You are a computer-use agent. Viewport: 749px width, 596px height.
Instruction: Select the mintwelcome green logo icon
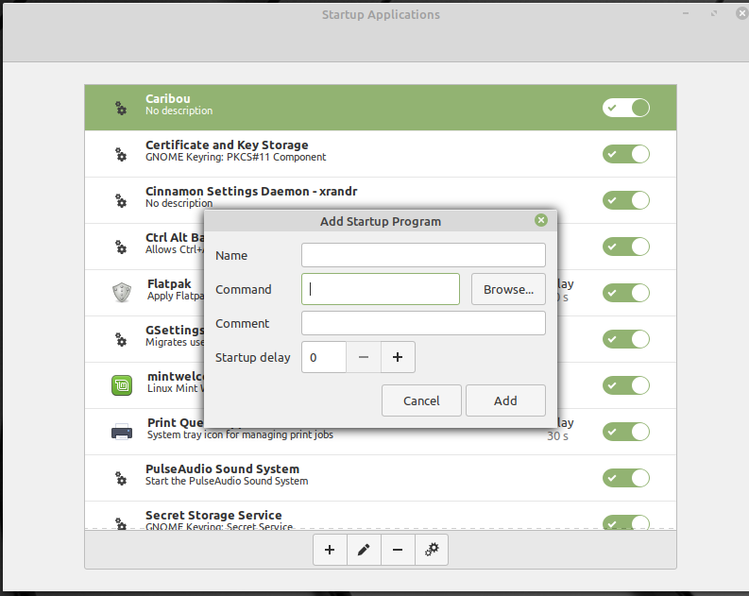[x=122, y=385]
